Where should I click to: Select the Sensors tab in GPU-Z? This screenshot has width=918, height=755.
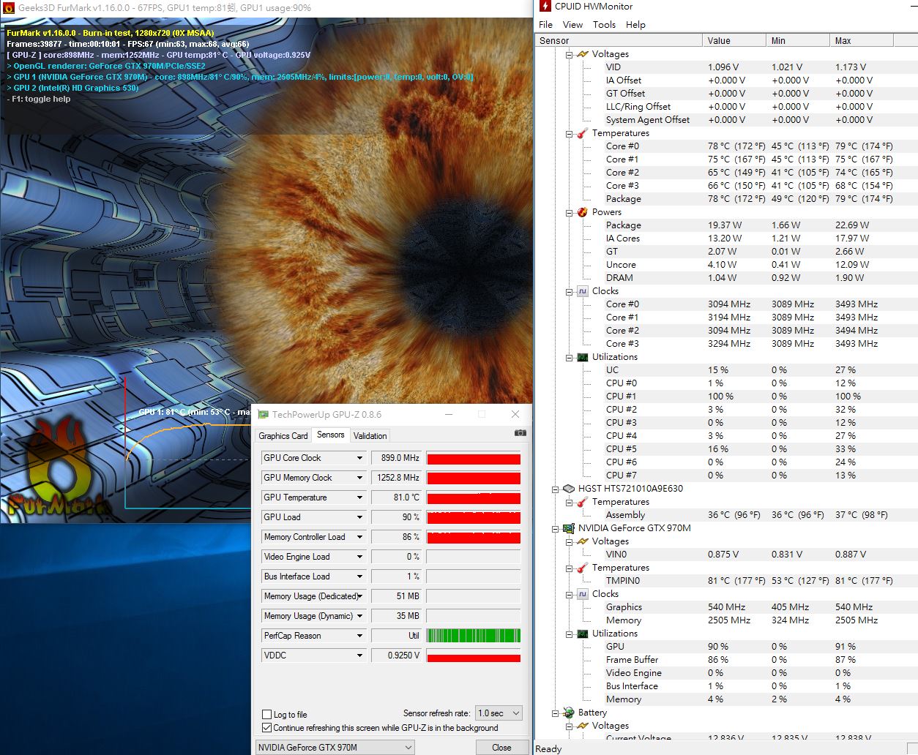pyautogui.click(x=330, y=435)
